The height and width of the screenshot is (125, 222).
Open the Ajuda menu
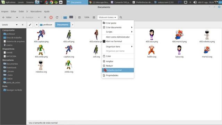pyautogui.click(x=47, y=11)
